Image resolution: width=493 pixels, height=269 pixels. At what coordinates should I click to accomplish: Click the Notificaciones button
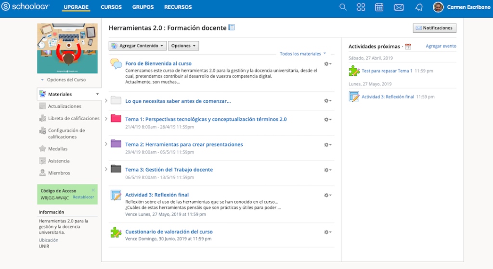click(434, 28)
